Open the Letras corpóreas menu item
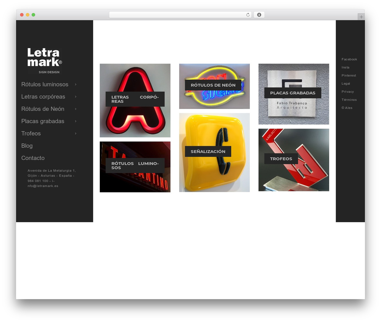The height and width of the screenshot is (322, 381). pyautogui.click(x=43, y=97)
